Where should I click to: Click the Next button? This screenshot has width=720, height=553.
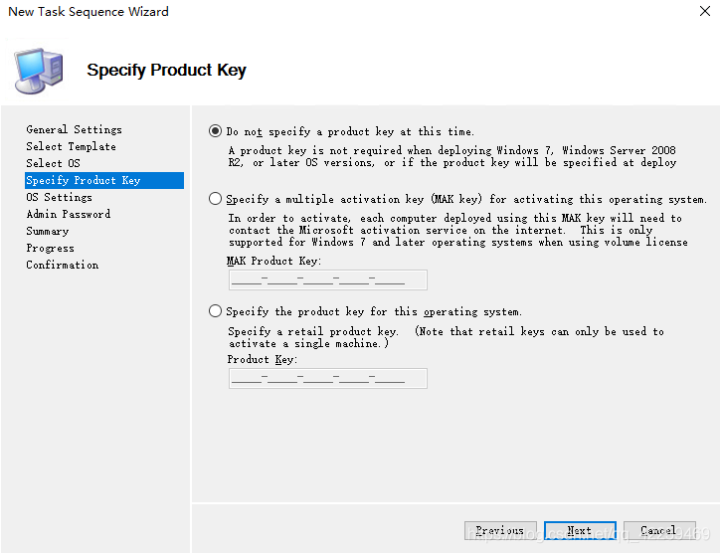[580, 531]
